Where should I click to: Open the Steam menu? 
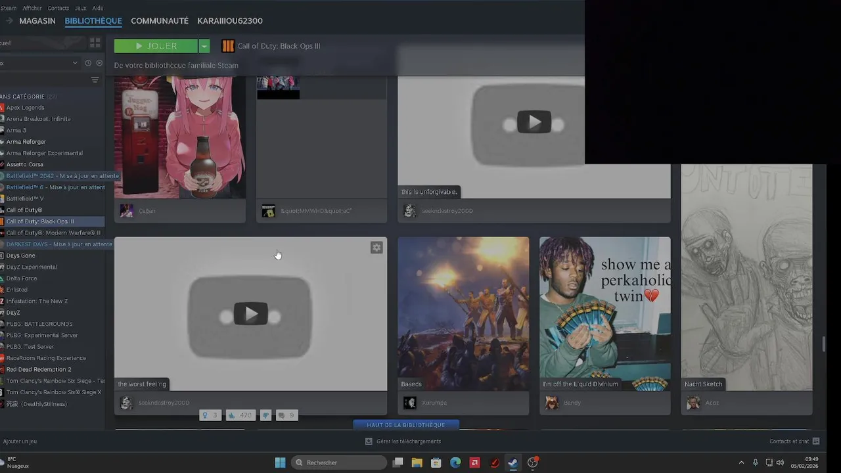coord(8,8)
